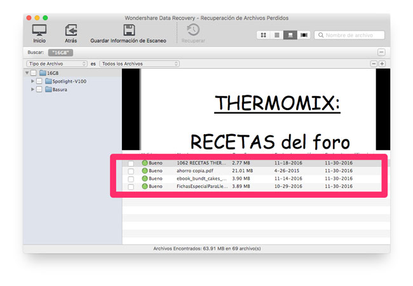Check the 16GB root checkbox
Screen dimensions: 413x286
point(34,73)
